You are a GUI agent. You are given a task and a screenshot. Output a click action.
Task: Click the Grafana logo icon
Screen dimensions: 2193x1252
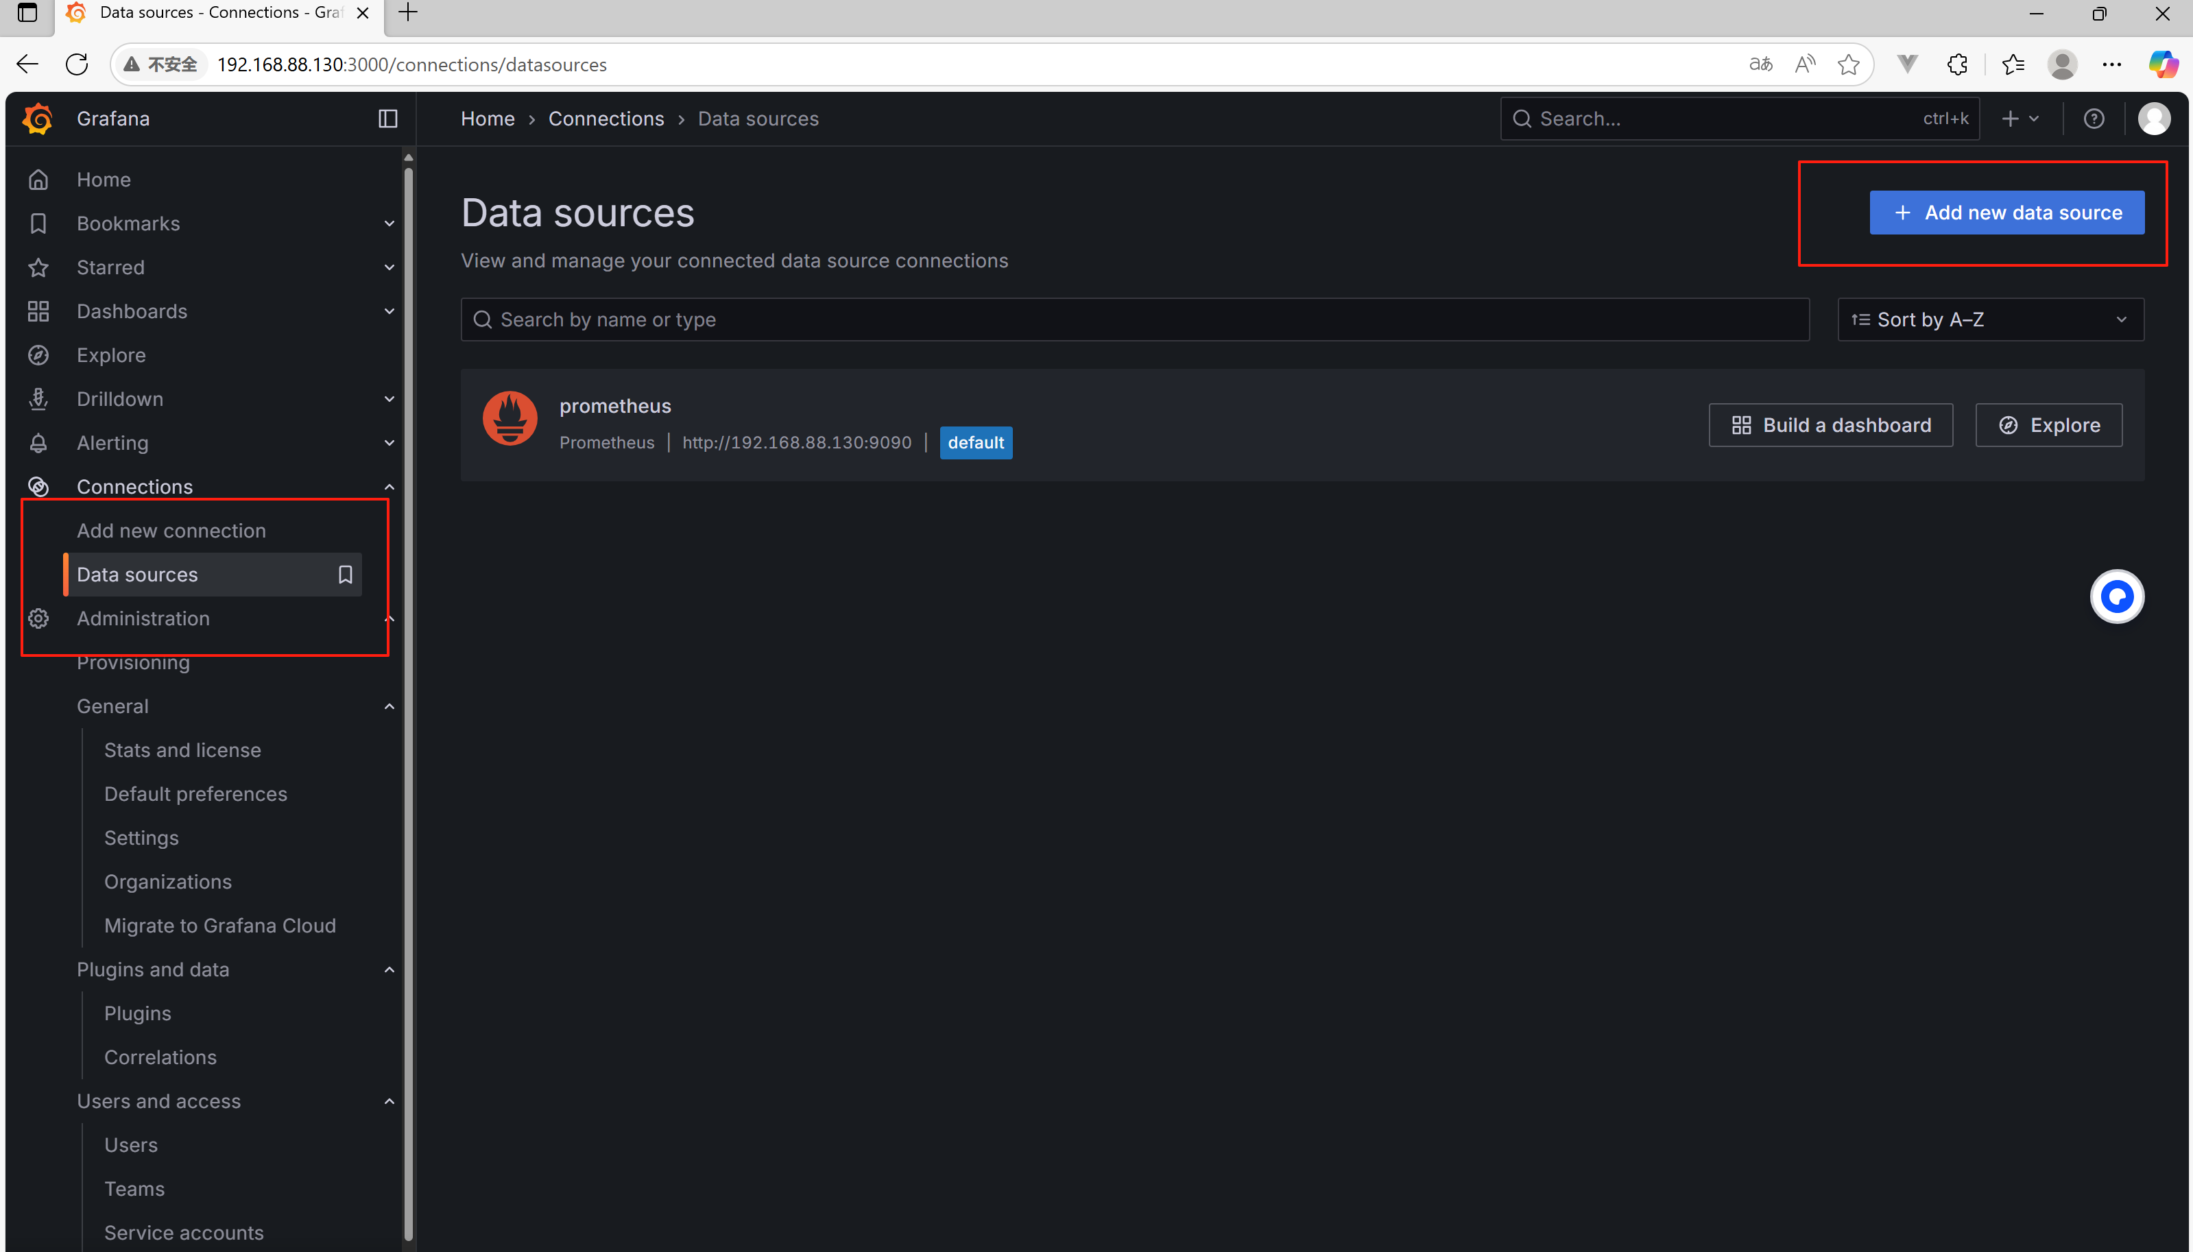[x=38, y=119]
